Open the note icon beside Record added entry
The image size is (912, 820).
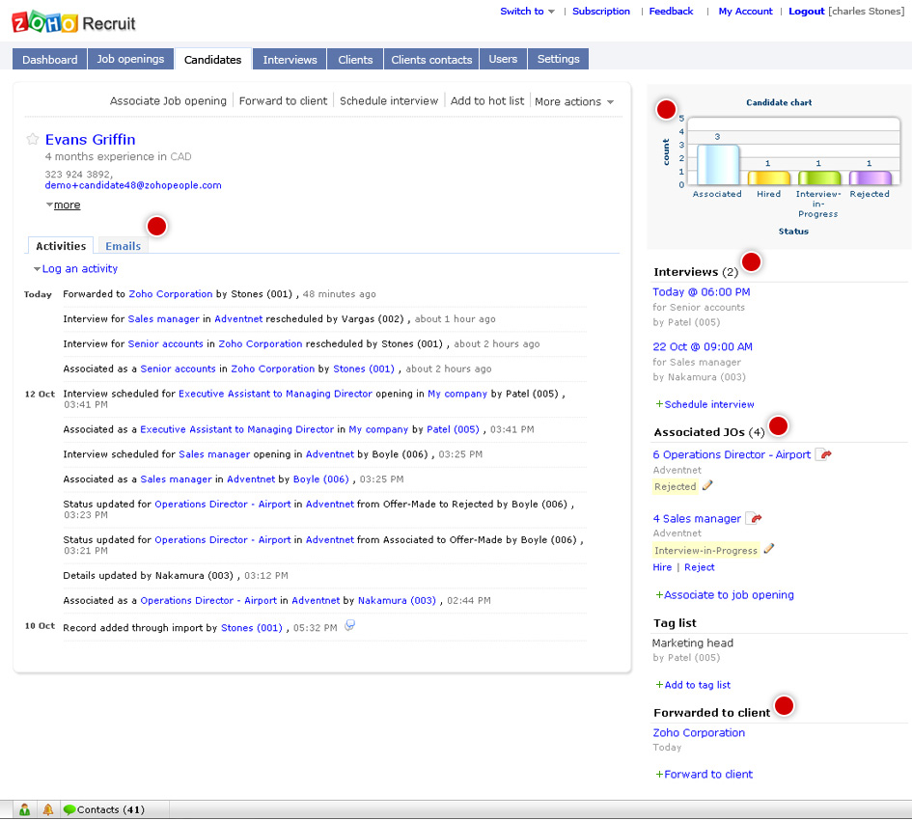(349, 625)
